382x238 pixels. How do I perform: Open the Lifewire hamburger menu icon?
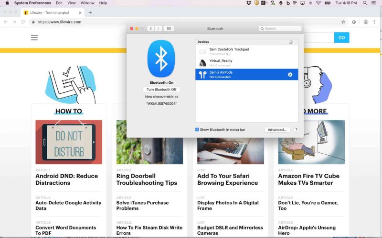click(x=34, y=38)
